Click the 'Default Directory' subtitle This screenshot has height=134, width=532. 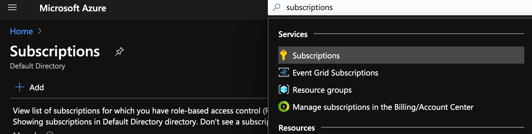pyautogui.click(x=38, y=66)
